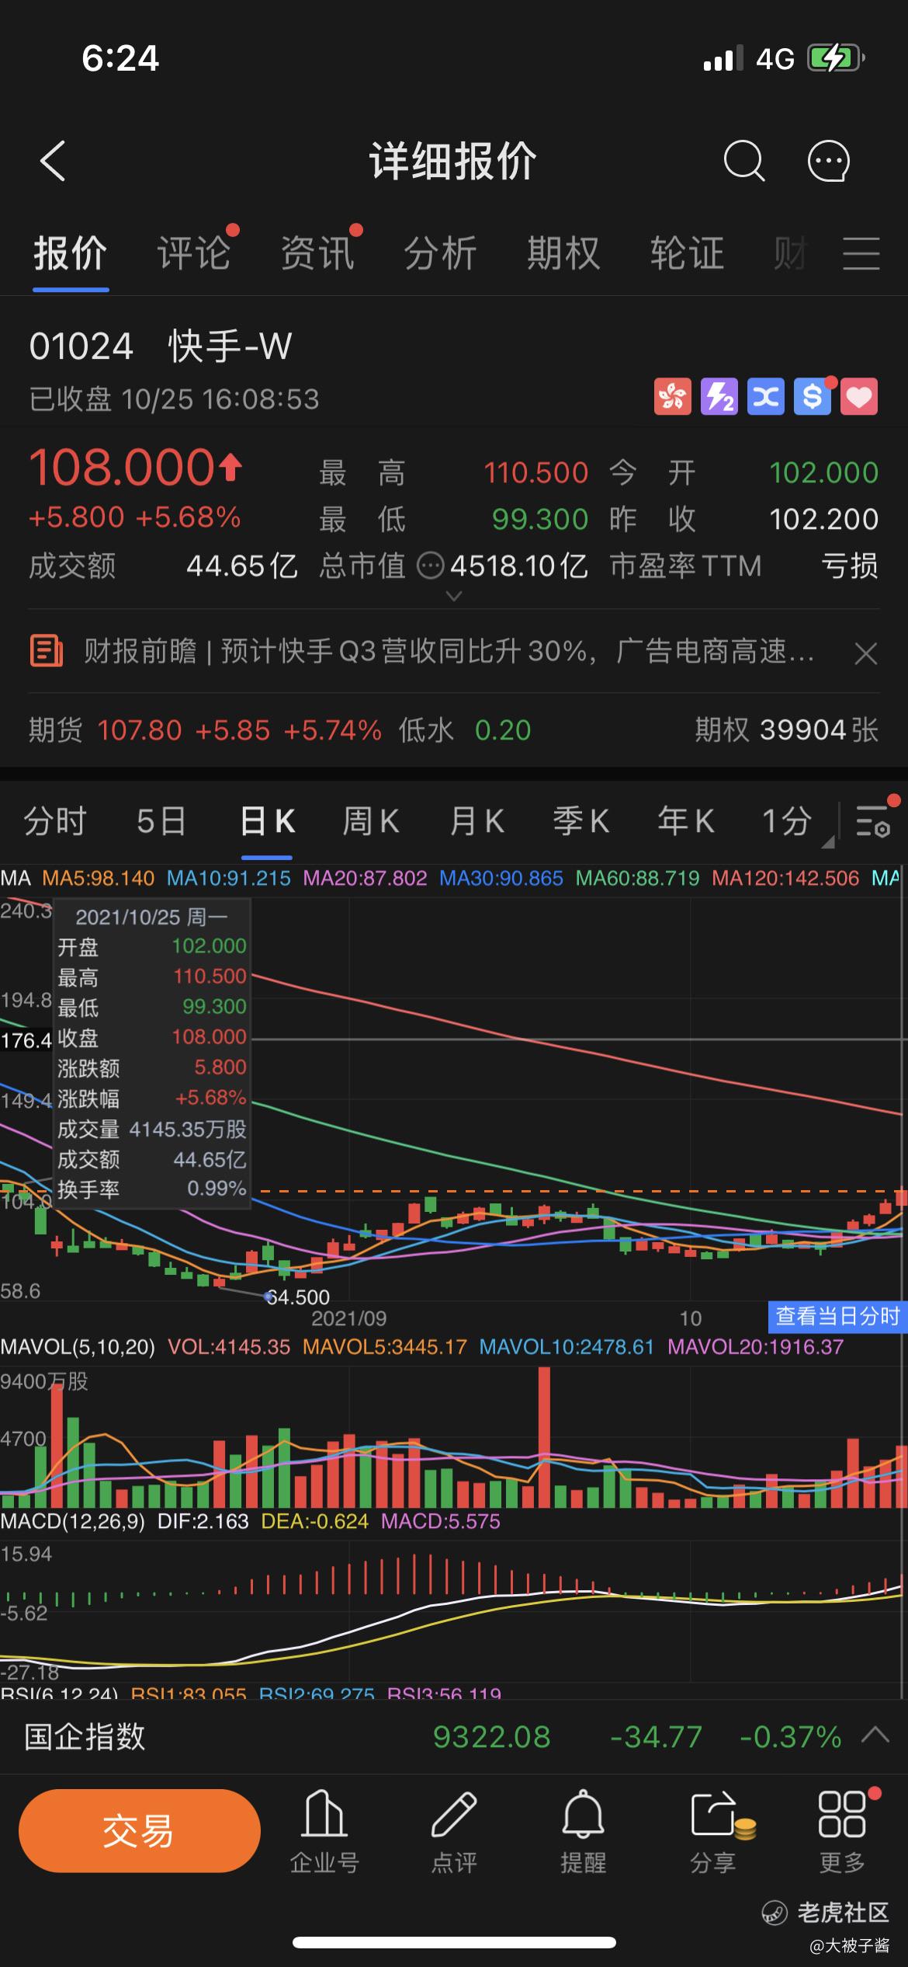Open the search magnifier icon
Viewport: 908px width, 1967px height.
tap(744, 161)
